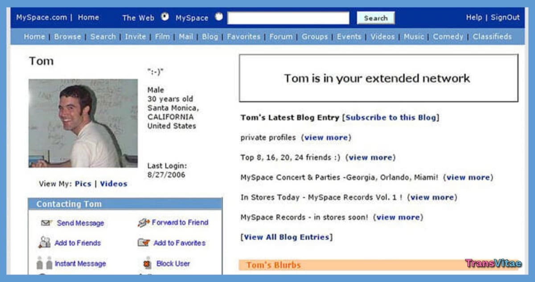Image resolution: width=535 pixels, height=282 pixels.
Task: Select The Web search radio button
Action: 165,17
